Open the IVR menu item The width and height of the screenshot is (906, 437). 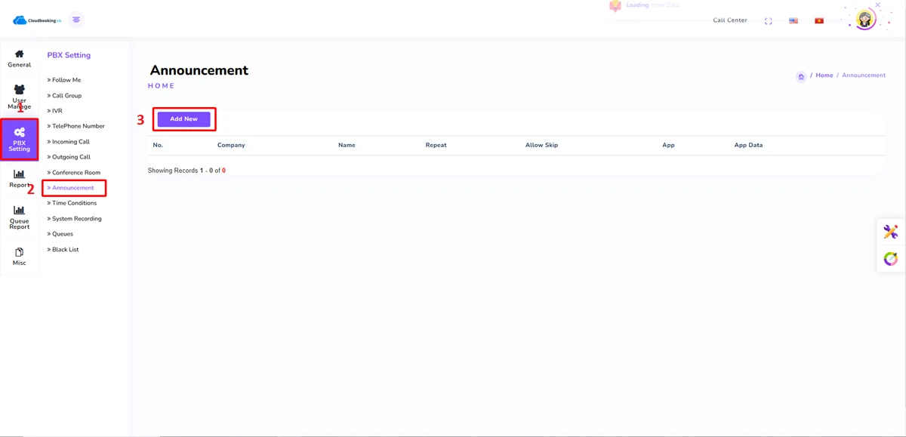[57, 111]
